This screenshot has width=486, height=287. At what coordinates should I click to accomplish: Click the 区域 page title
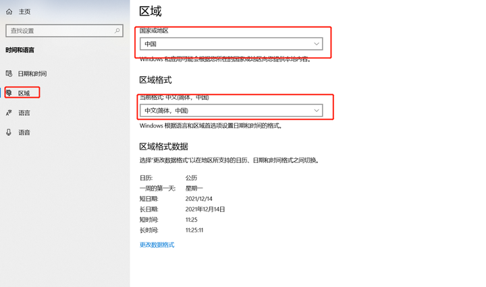point(151,11)
